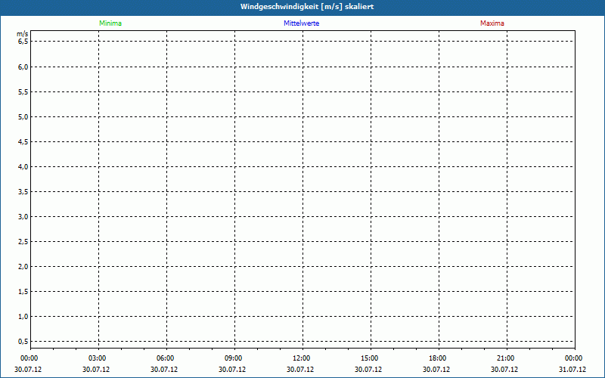Click the 15:00 time axis label

pos(370,358)
